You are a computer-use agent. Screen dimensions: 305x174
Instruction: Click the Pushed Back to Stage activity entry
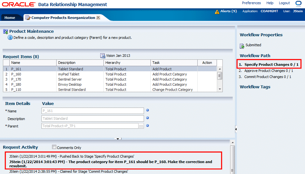[x=72, y=156]
